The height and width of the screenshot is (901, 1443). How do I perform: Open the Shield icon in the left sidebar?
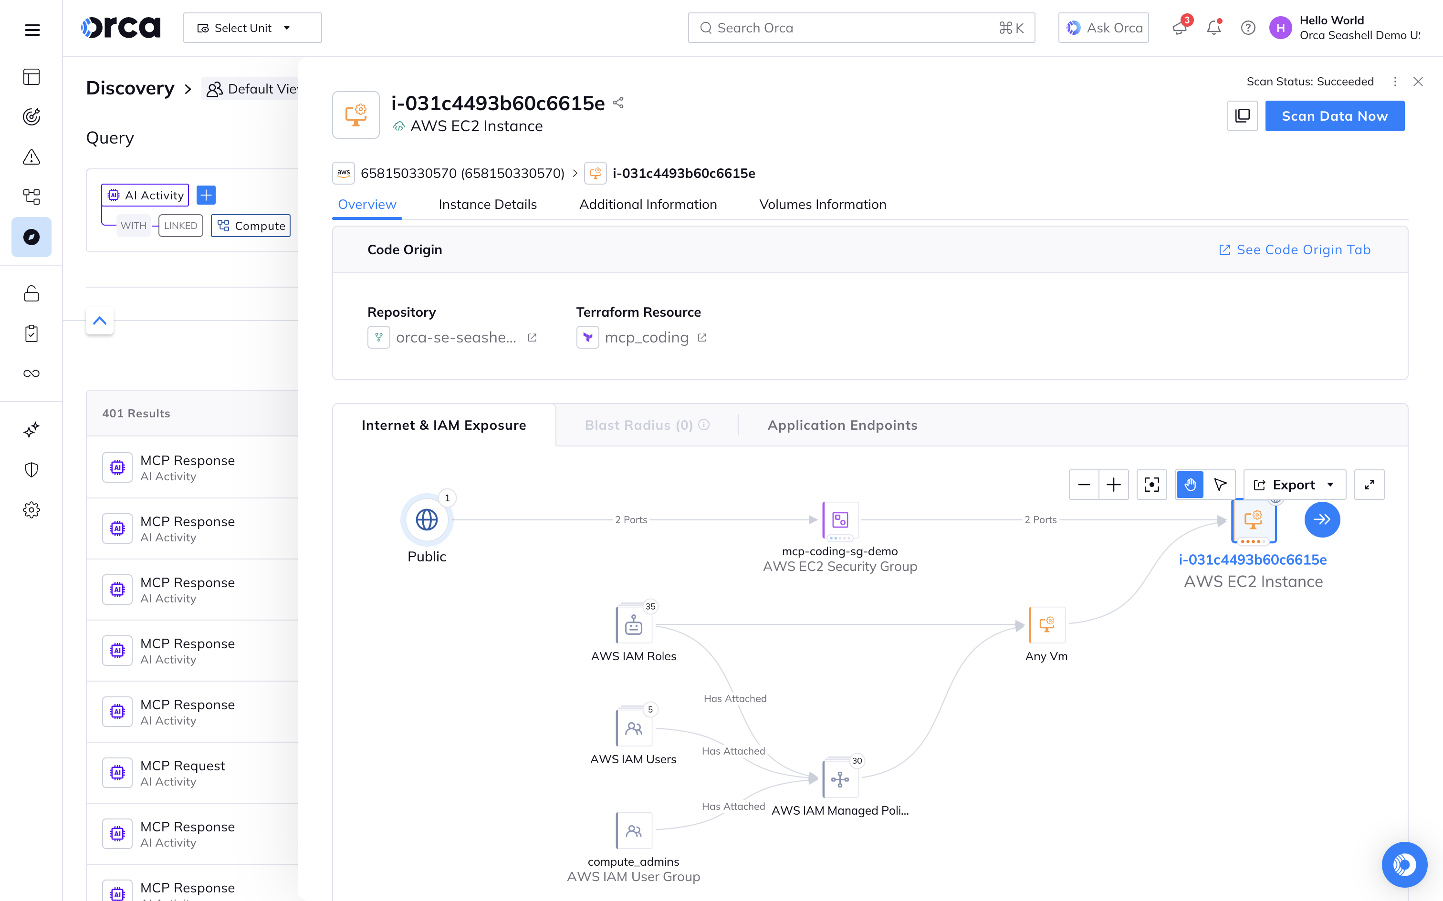31,469
